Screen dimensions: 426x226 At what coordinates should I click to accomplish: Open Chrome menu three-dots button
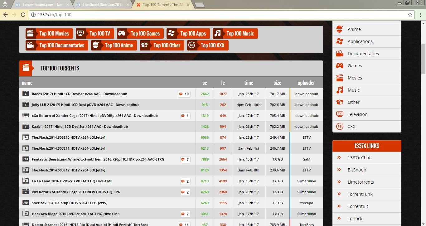(420, 15)
